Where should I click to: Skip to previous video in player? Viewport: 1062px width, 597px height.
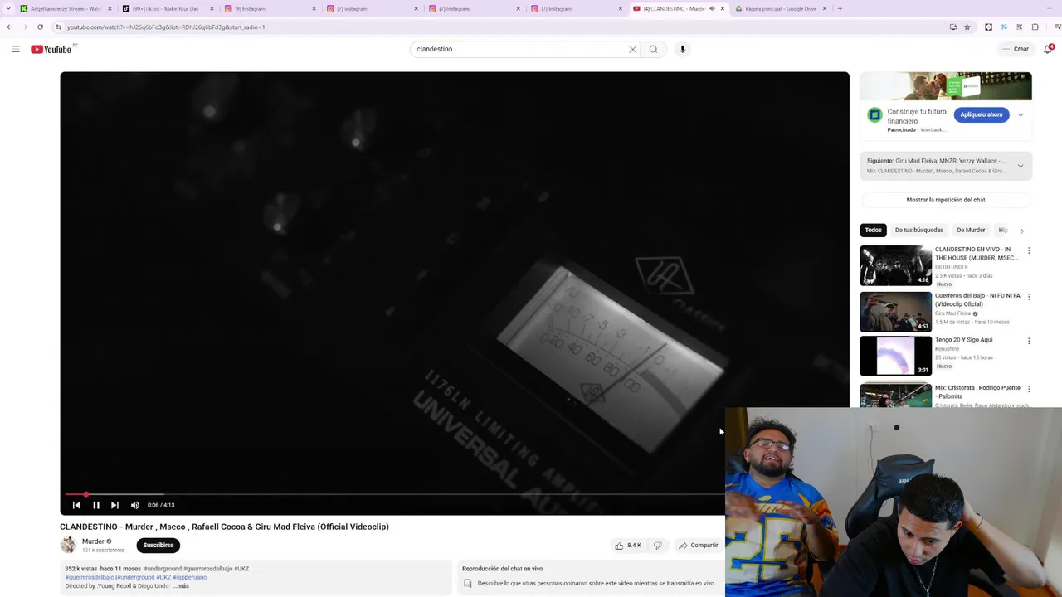point(76,505)
